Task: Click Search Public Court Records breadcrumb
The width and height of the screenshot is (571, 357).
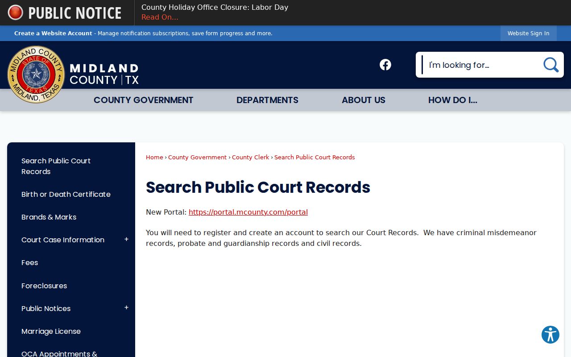Action: (x=314, y=157)
